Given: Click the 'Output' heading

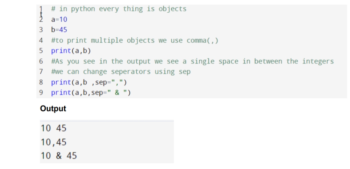Looking at the screenshot, I should tap(53, 109).
